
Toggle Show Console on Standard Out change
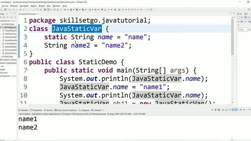click(x=233, y=110)
